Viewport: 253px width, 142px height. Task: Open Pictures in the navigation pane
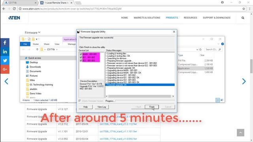tap(34, 76)
